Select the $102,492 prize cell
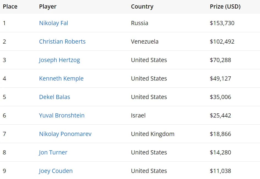This screenshot has width=260, height=179. coord(222,41)
